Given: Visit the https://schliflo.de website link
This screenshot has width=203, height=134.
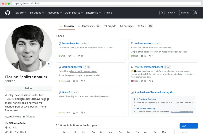Looking at the screenshot, I should click(18, 132).
